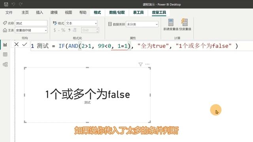Apply percentage format icon

(63, 30)
